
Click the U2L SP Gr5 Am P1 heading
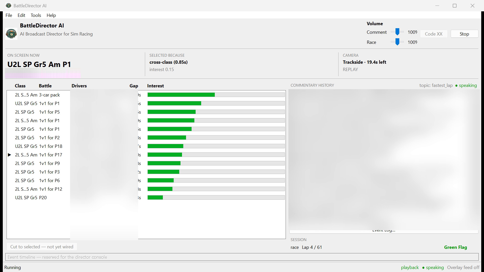tap(39, 64)
